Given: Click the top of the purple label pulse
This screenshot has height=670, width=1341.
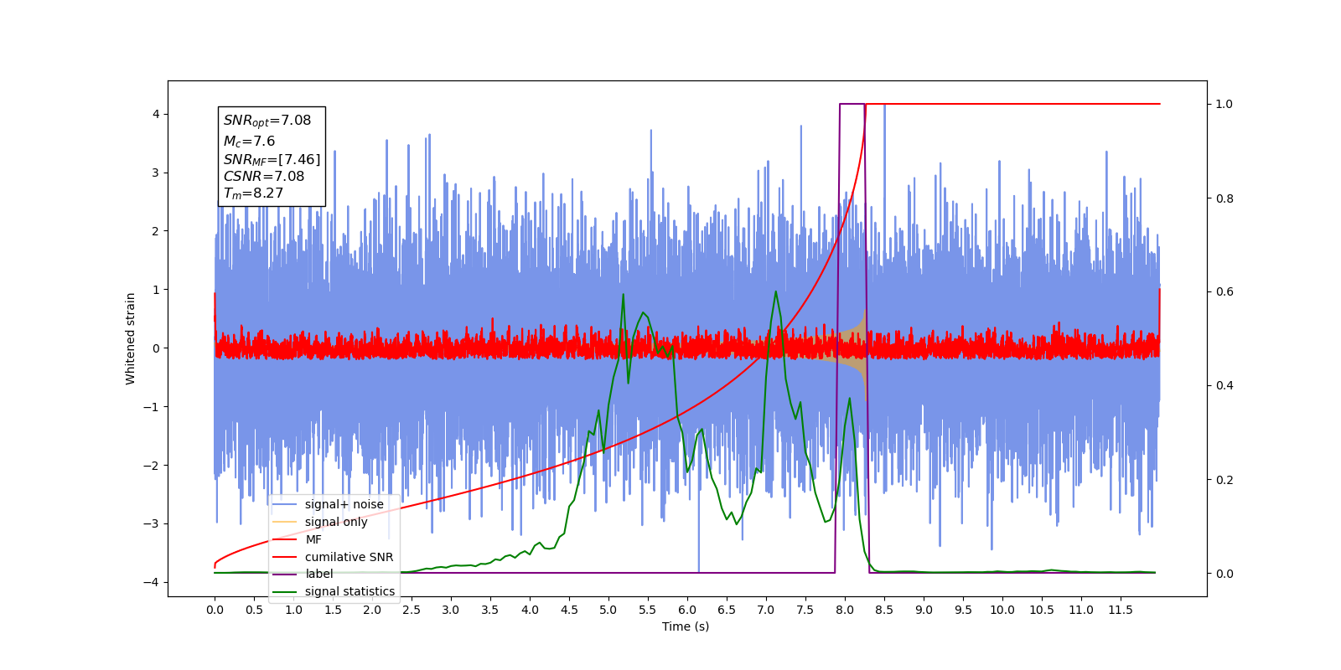Looking at the screenshot, I should pyautogui.click(x=852, y=105).
